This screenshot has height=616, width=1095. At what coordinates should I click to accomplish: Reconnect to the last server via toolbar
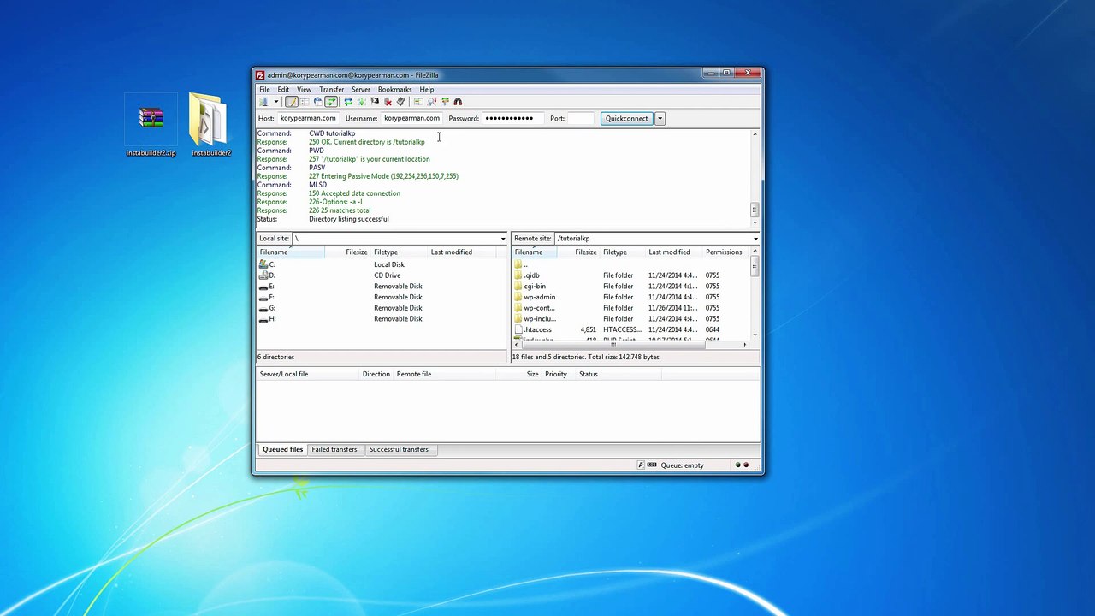pos(401,102)
